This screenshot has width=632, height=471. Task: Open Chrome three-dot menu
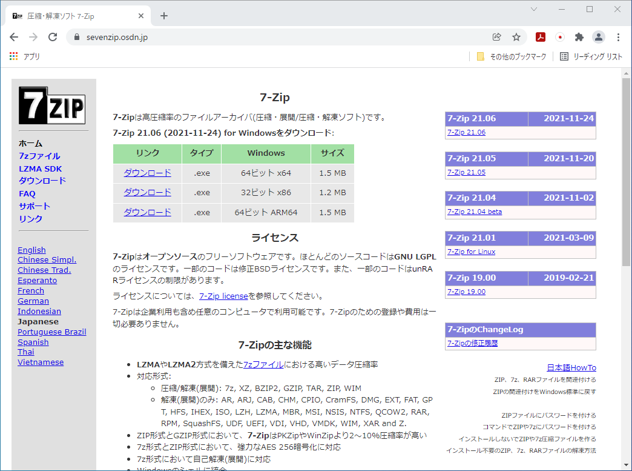[618, 37]
